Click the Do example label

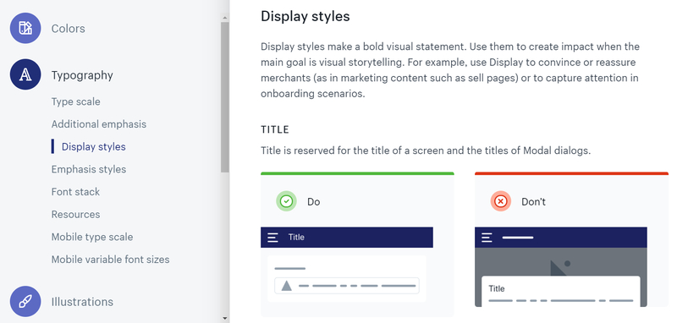pyautogui.click(x=313, y=202)
